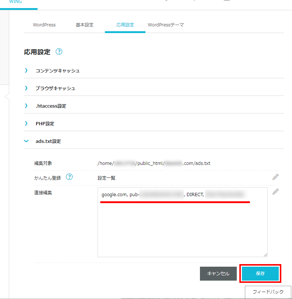Screen dimensions: 292x299
Task: Click the キャンセル button
Action: pyautogui.click(x=218, y=274)
